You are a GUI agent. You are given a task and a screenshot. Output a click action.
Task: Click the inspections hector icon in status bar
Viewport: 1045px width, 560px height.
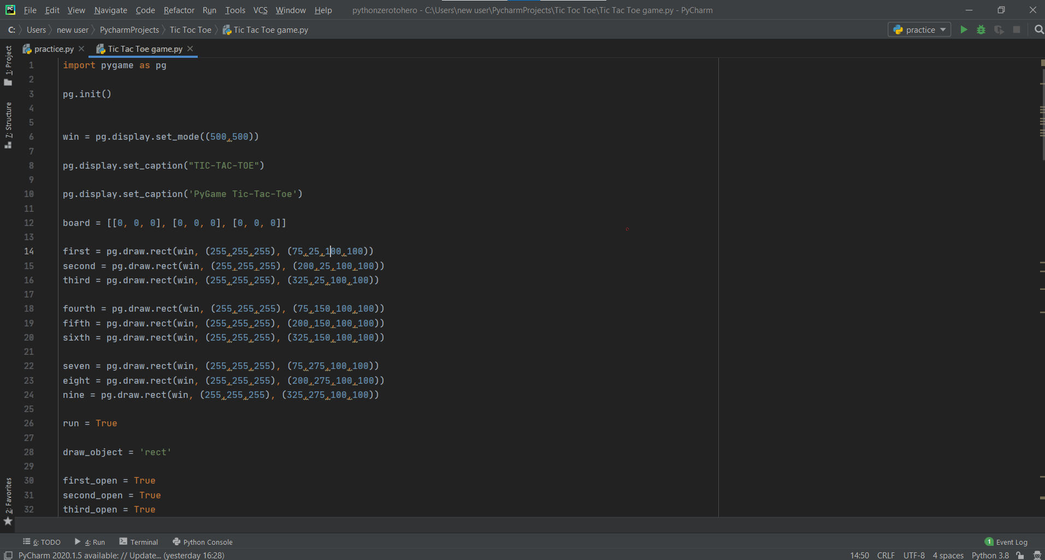tap(1037, 555)
